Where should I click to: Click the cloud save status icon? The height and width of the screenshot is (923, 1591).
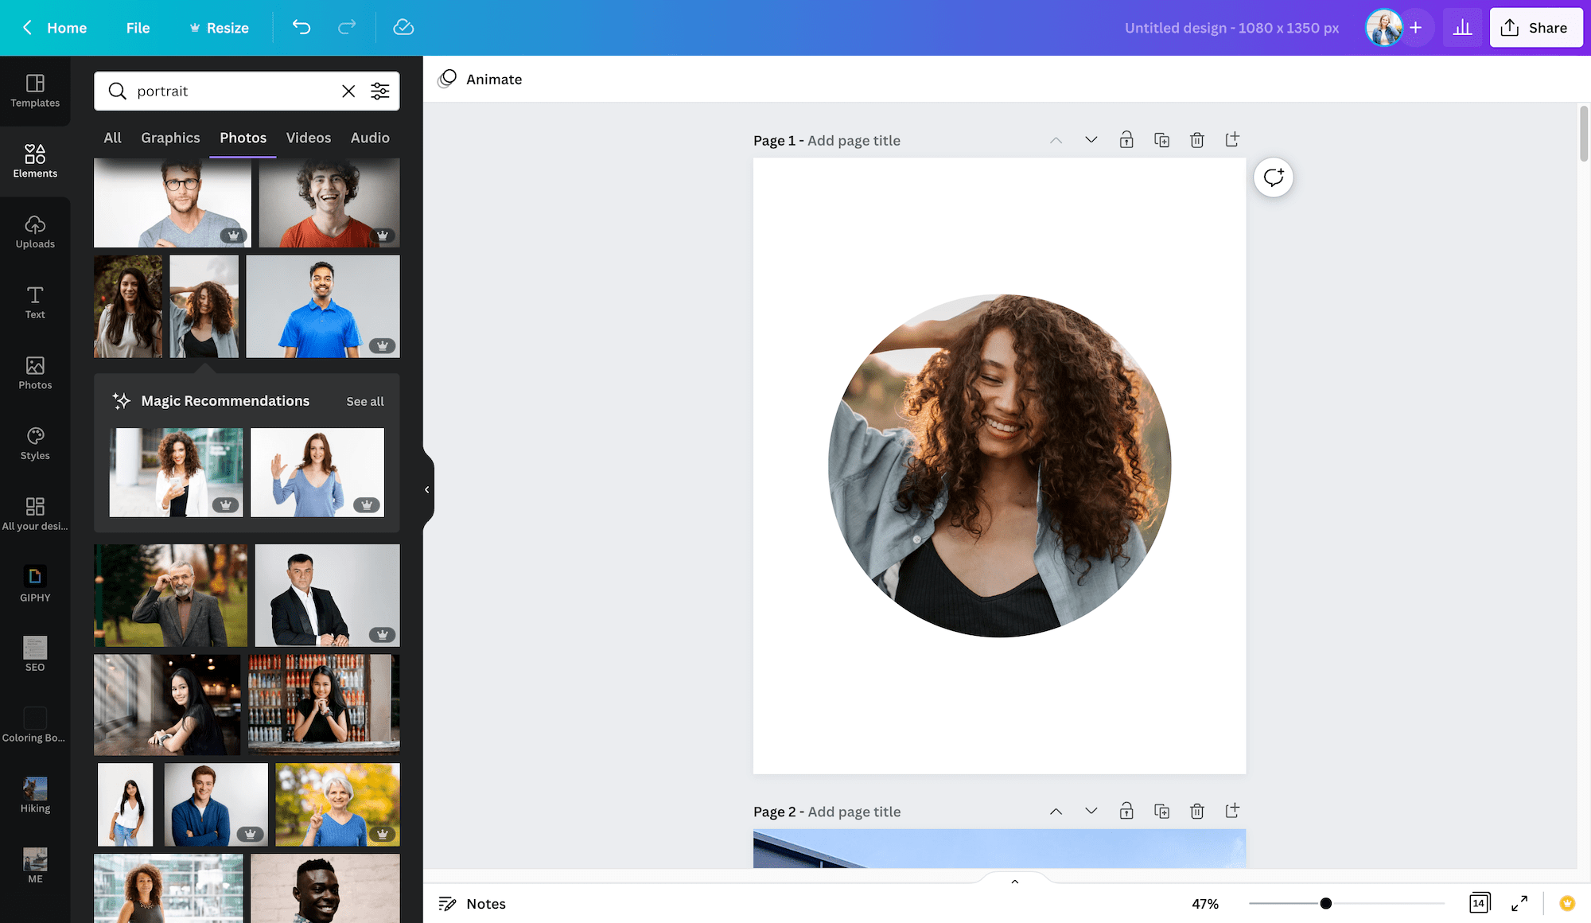403,27
